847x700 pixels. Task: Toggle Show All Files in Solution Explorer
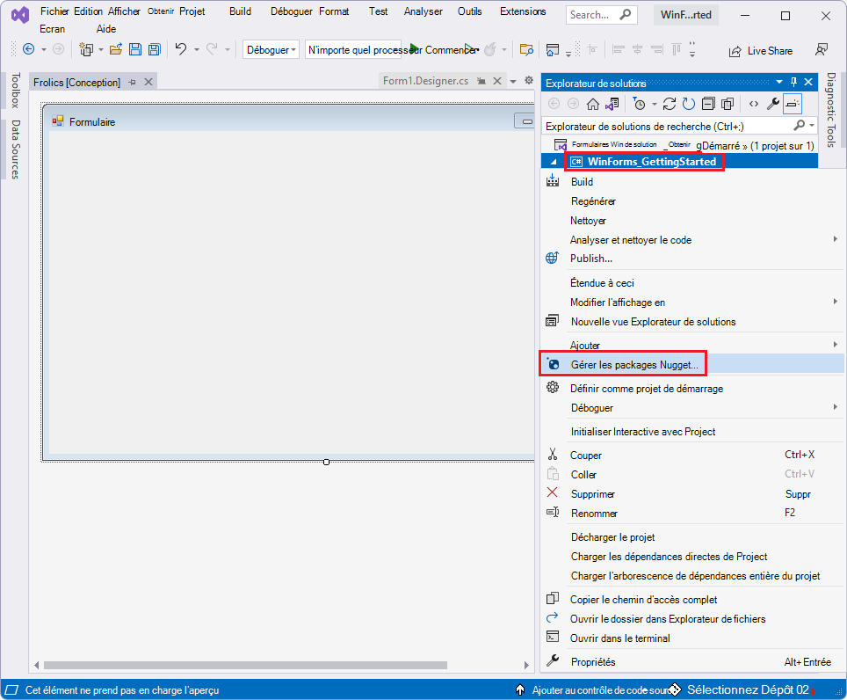pyautogui.click(x=727, y=103)
